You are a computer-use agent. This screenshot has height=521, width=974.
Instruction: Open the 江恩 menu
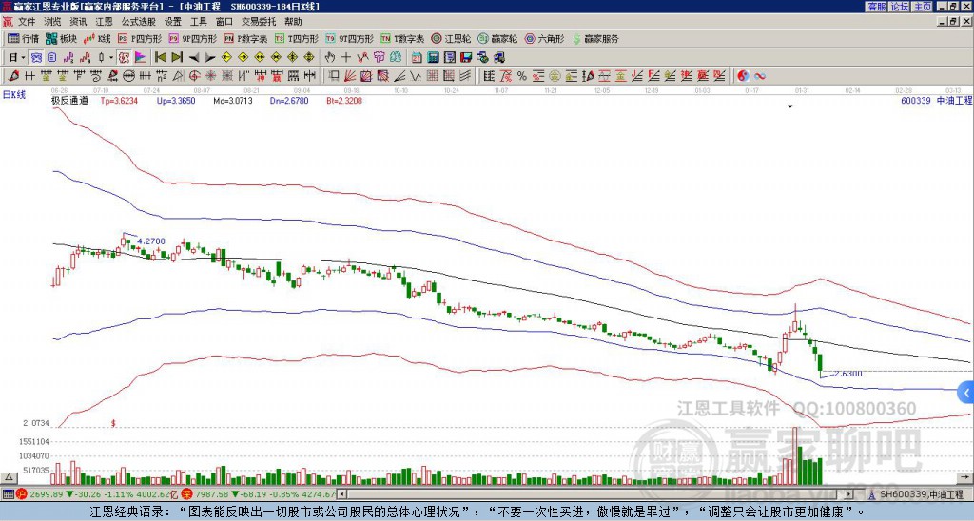pyautogui.click(x=104, y=22)
